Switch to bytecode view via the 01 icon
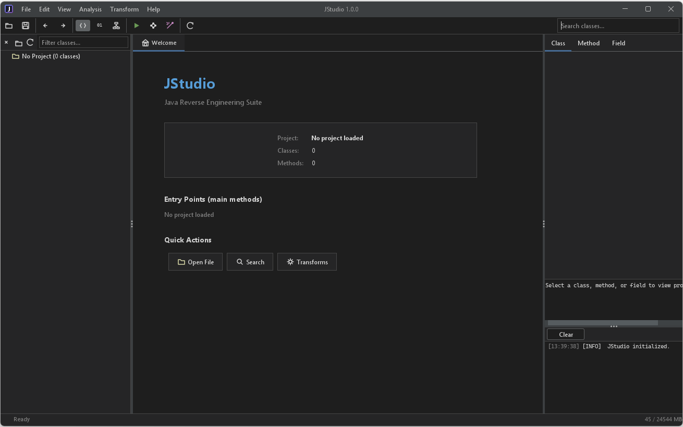 100,25
